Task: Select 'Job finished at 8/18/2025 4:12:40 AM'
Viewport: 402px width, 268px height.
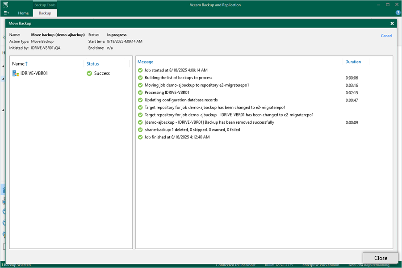Action: tap(177, 137)
